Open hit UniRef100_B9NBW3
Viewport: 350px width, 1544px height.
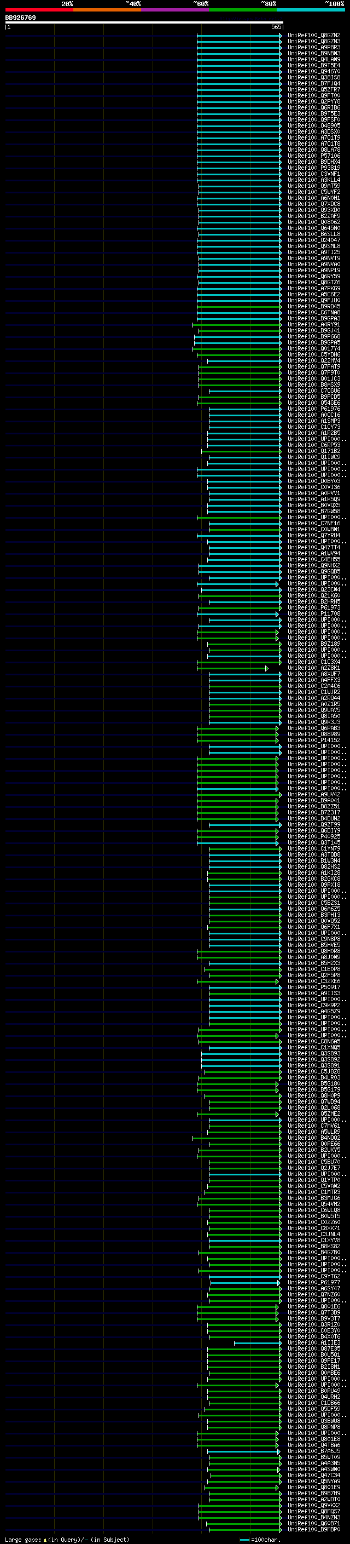(x=314, y=53)
